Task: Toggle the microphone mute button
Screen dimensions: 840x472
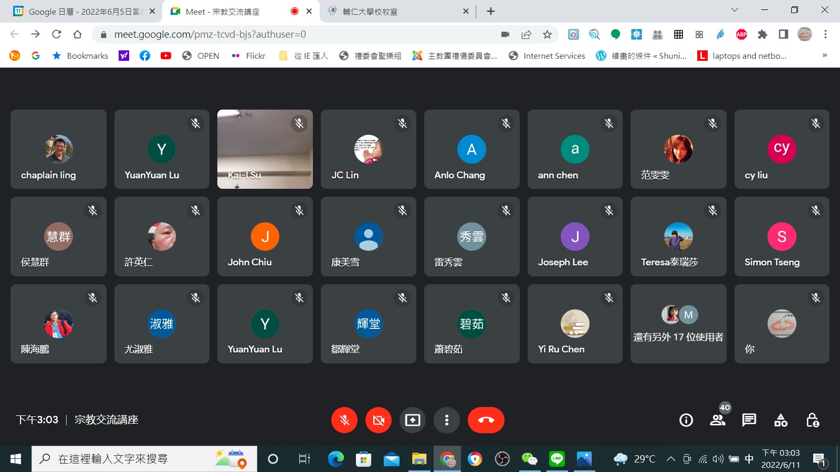Action: click(344, 420)
